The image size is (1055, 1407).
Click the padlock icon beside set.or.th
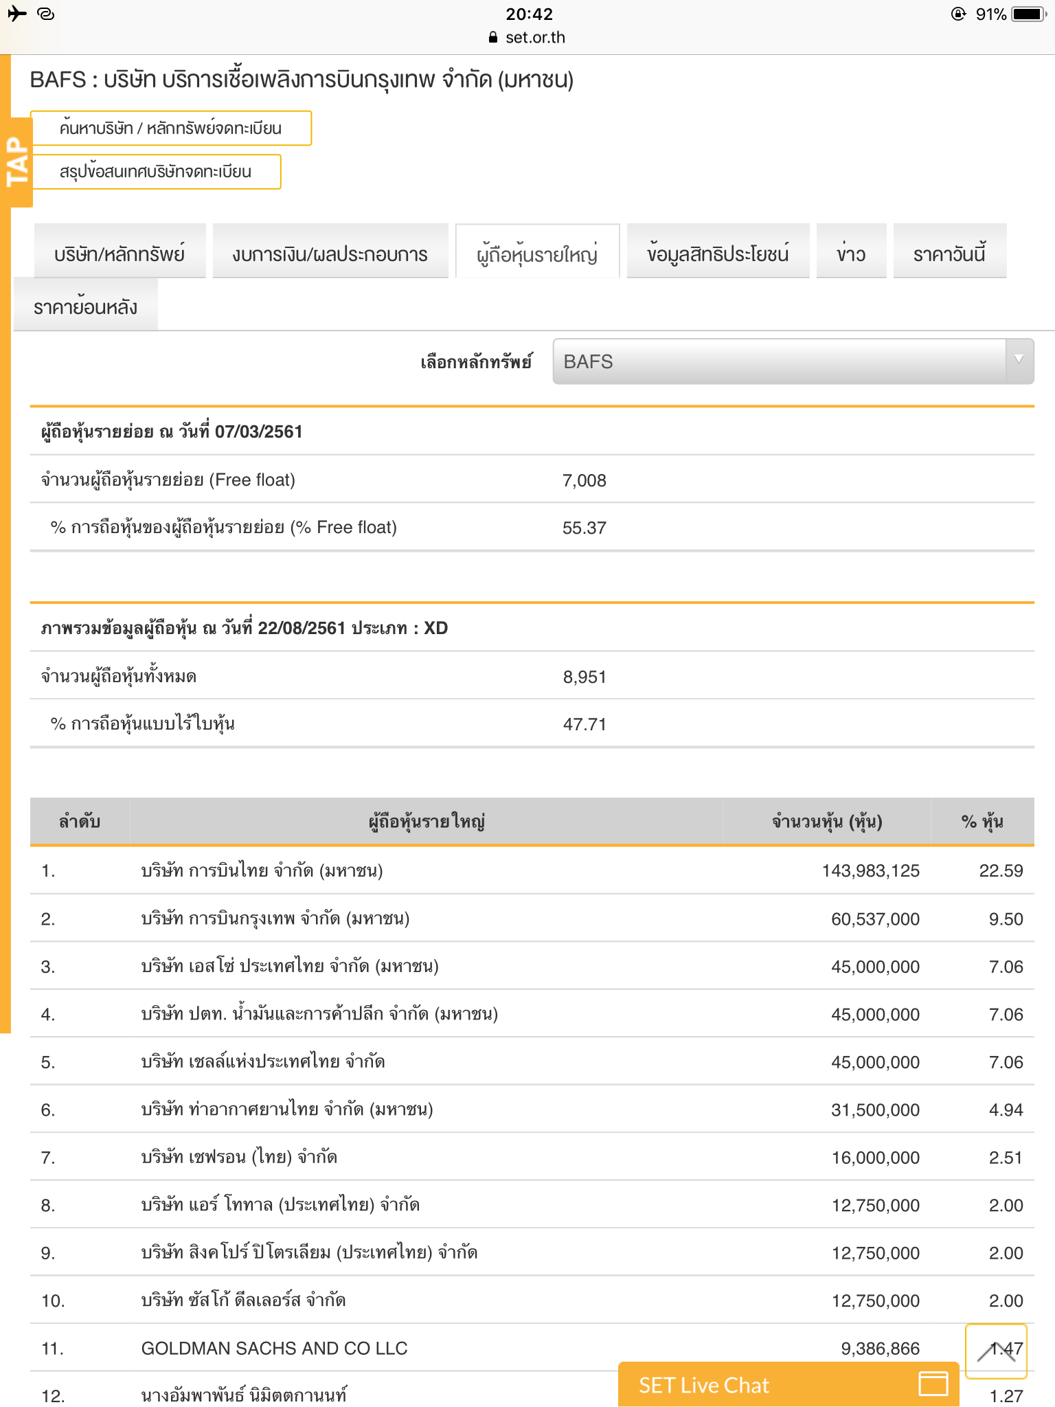click(x=492, y=38)
